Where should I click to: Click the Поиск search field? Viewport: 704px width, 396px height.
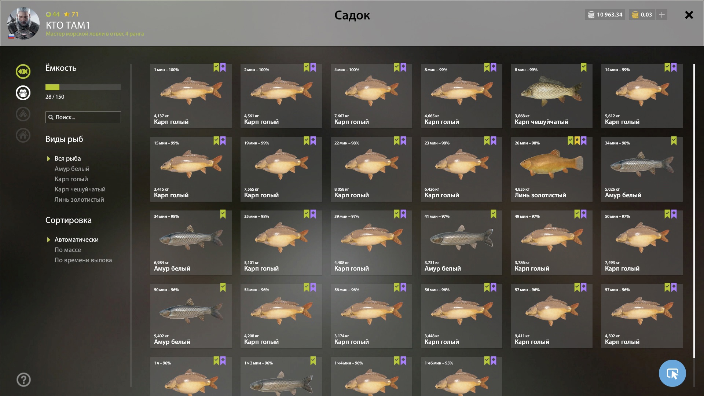tap(83, 117)
